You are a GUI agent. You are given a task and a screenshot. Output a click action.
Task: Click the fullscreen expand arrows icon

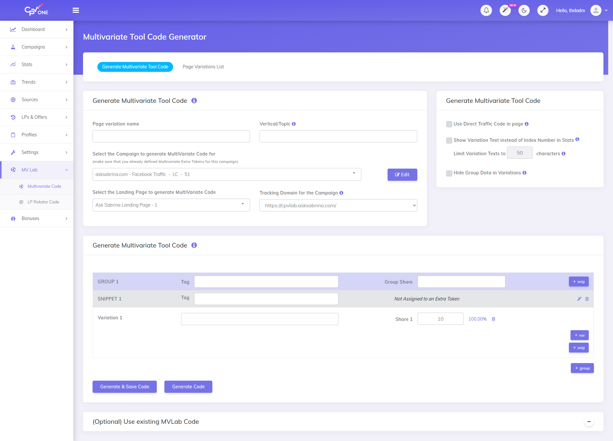click(543, 10)
